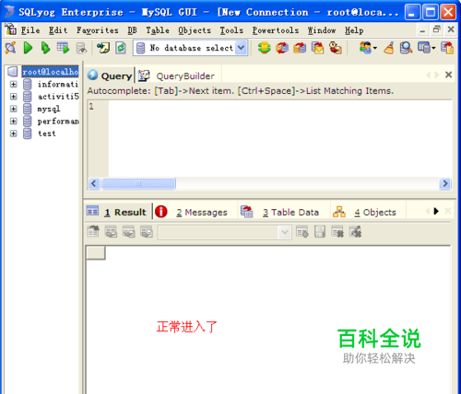
Task: Execute current query with green play icon
Action: point(28,48)
